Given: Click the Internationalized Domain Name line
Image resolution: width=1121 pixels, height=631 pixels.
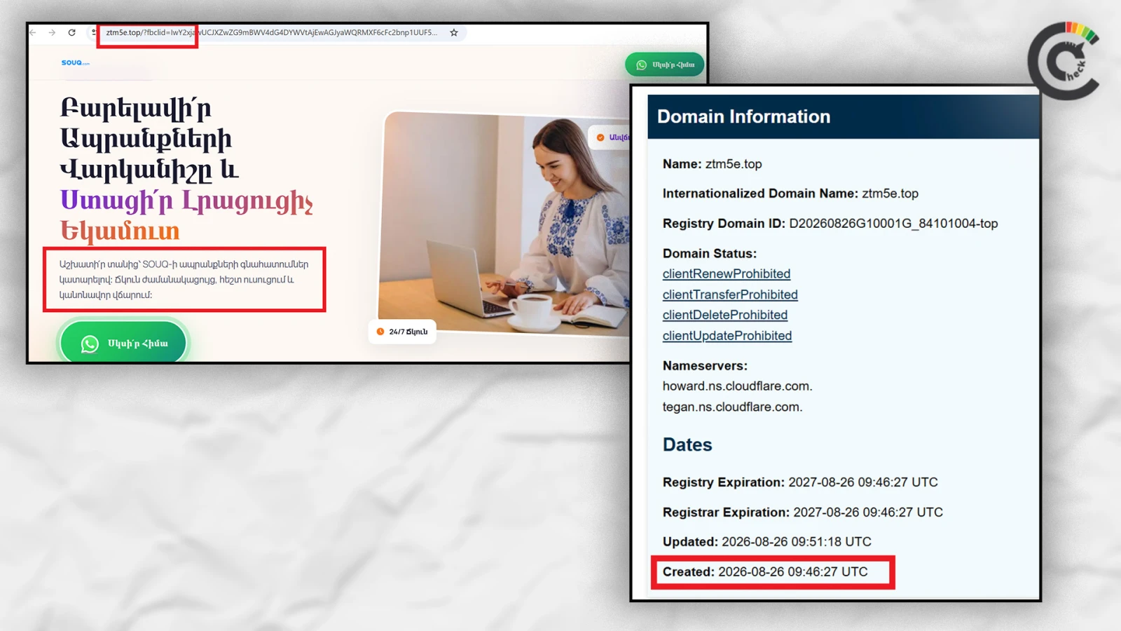Looking at the screenshot, I should pyautogui.click(x=790, y=194).
